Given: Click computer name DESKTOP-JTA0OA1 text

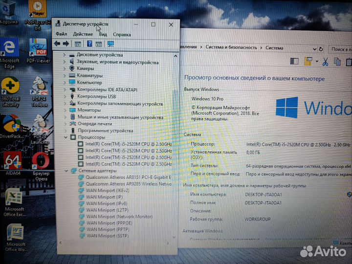Looking at the screenshot, I should (264, 195).
